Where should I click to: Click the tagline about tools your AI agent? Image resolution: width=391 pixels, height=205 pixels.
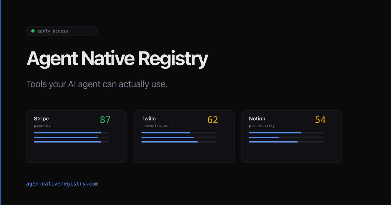pyautogui.click(x=97, y=84)
